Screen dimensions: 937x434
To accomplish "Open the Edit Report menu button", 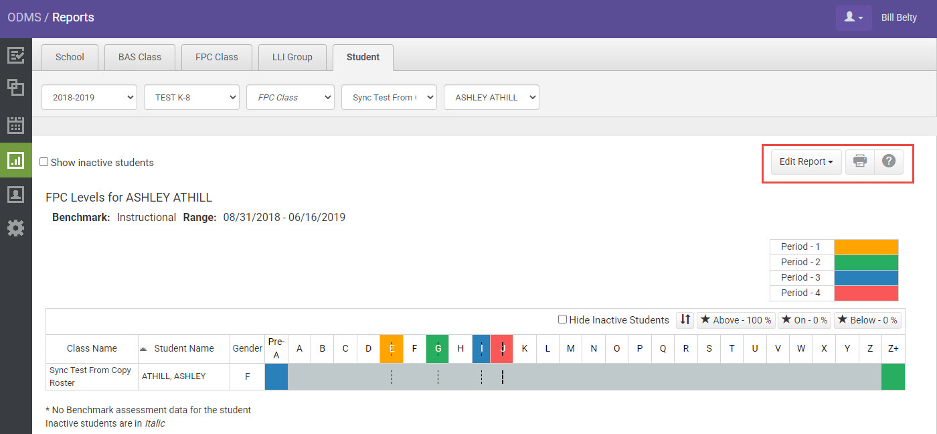I will point(806,161).
